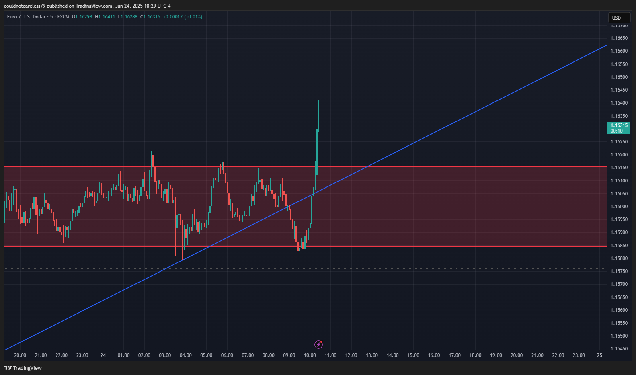Click the 01:00 time axis label

(123, 355)
